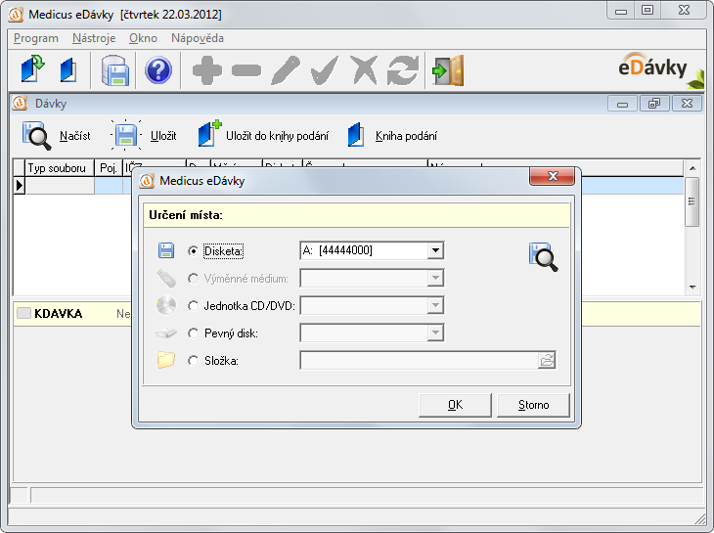Click the table scrollbar down arrow
The image size is (714, 533).
(x=692, y=288)
